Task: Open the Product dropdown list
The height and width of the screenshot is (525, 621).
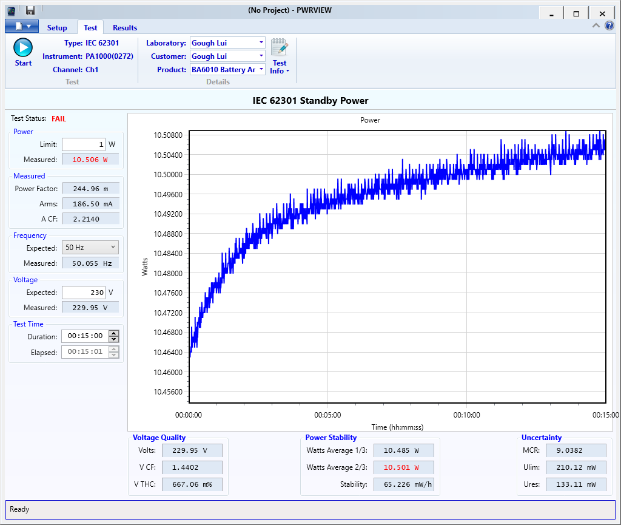Action: click(x=261, y=69)
